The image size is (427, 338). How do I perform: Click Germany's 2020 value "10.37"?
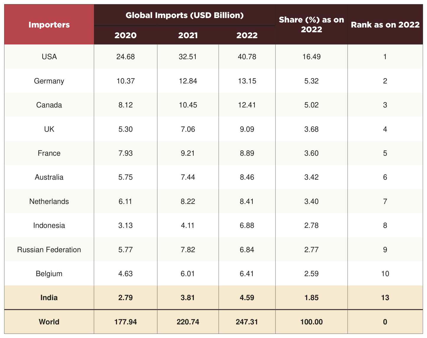coord(126,81)
